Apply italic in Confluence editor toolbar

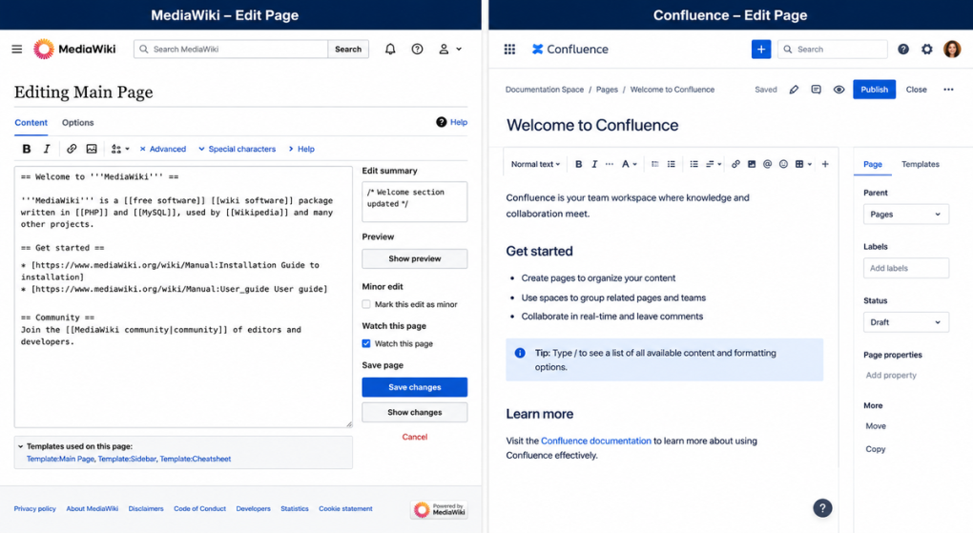pos(594,164)
